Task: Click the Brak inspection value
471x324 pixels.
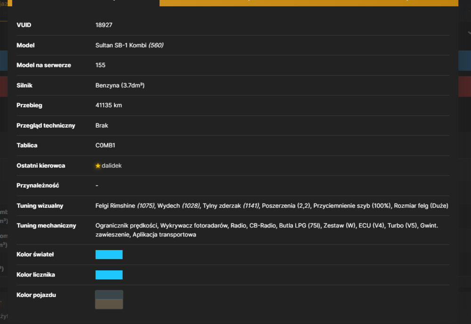Action: click(x=102, y=126)
